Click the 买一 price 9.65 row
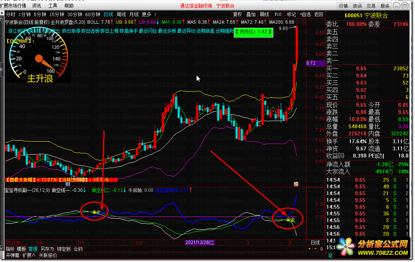Screen dimensions: 415x262 (367, 68)
